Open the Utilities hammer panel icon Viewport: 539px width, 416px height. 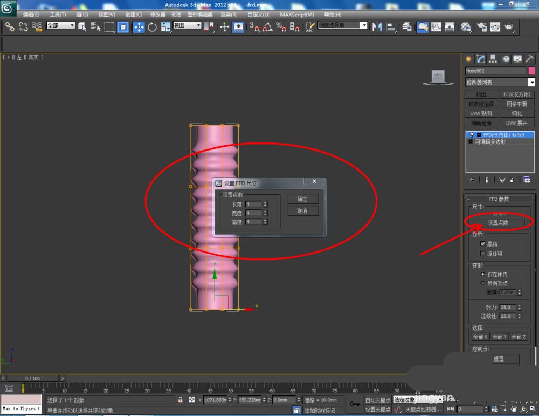pyautogui.click(x=530, y=59)
